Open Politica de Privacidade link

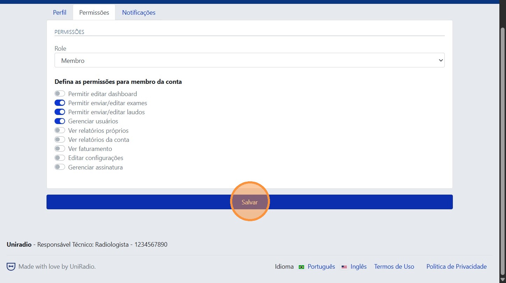tap(456, 267)
